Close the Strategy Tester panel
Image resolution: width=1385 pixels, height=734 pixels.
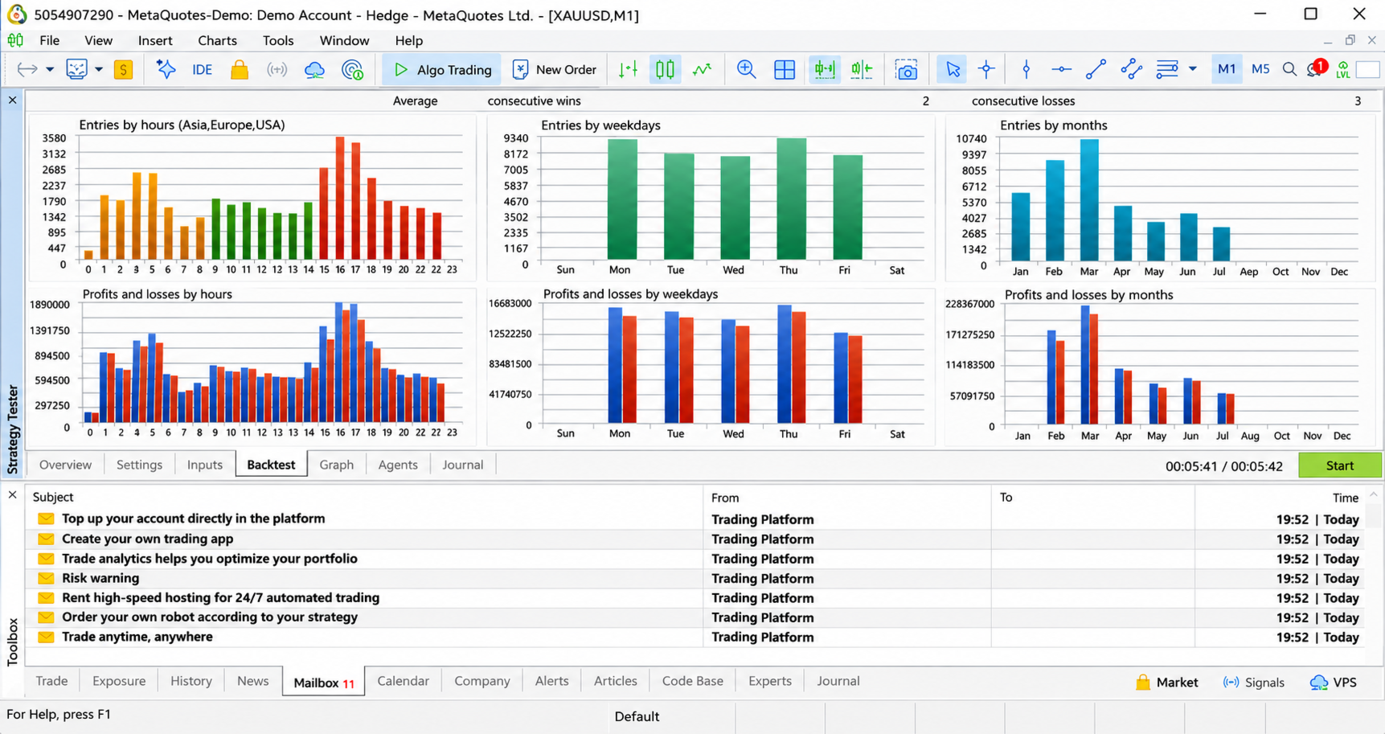tap(12, 100)
